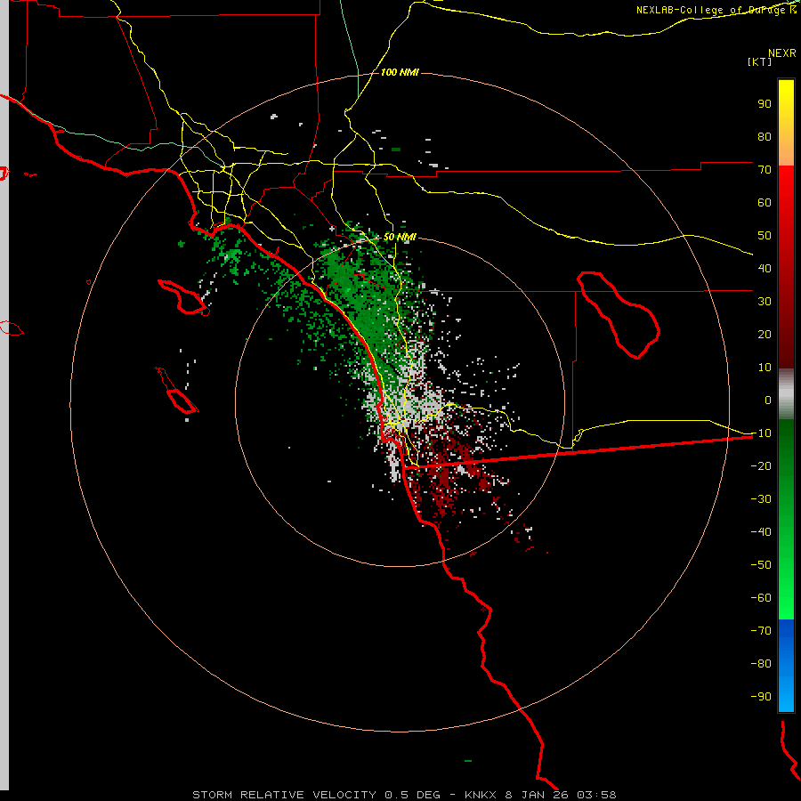Click the -80 scale value
Image resolution: width=801 pixels, height=801 pixels.
[761, 664]
